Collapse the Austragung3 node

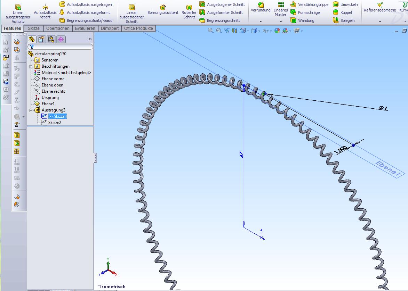31,110
